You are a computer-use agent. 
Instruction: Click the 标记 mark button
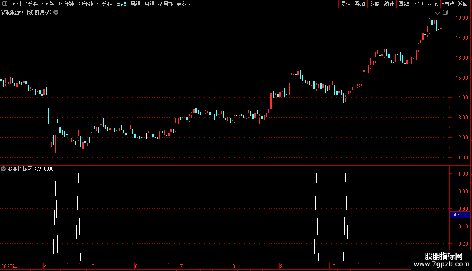[x=433, y=4]
